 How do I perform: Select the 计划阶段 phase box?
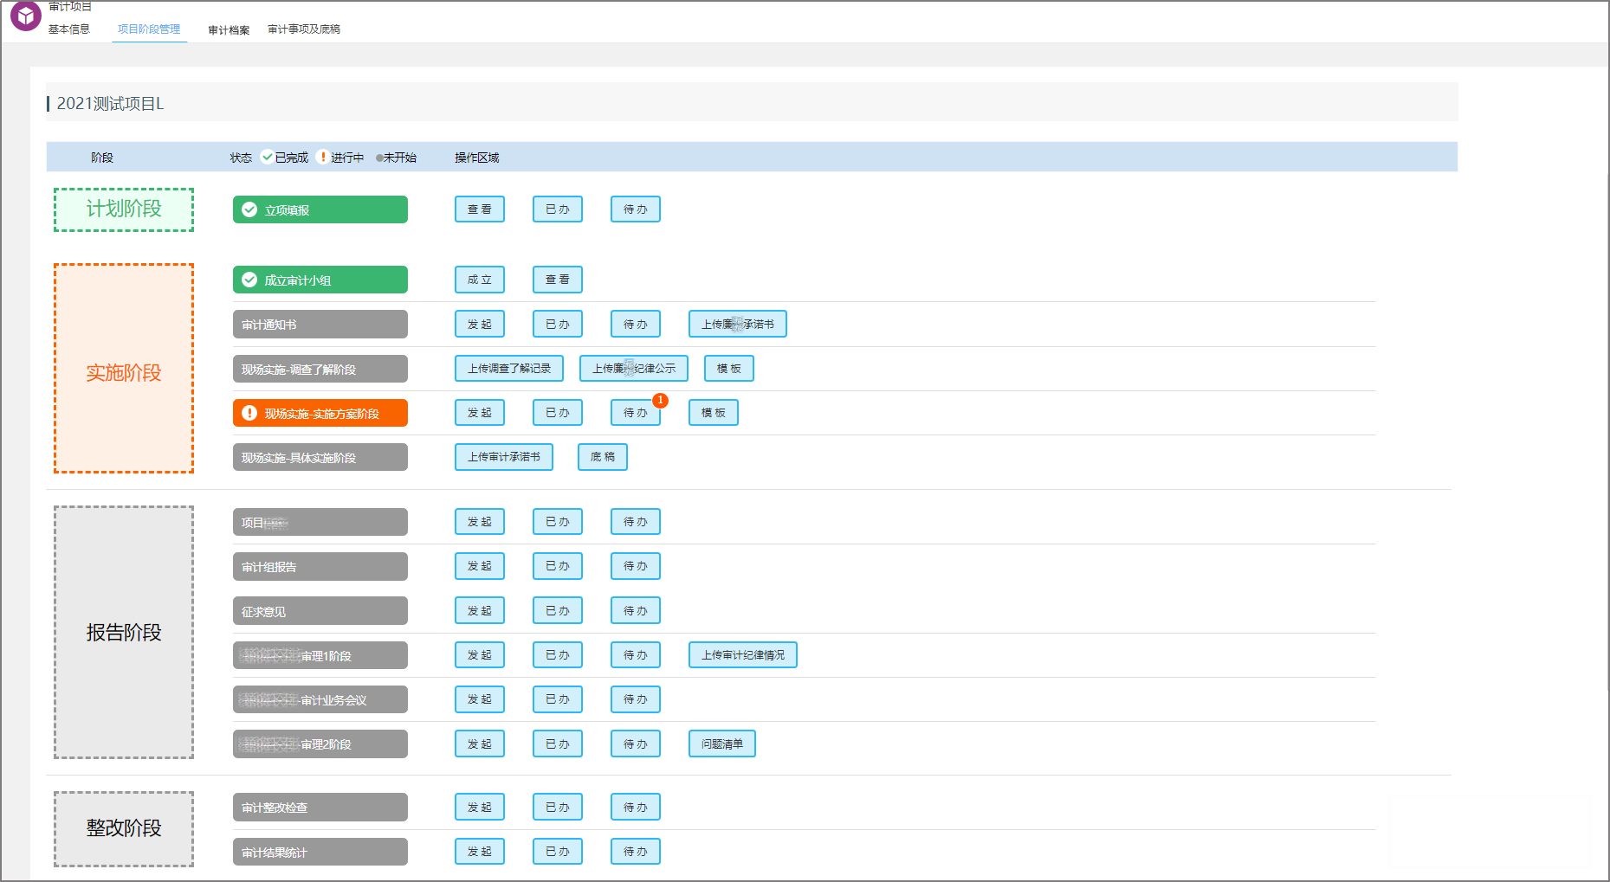tap(124, 209)
